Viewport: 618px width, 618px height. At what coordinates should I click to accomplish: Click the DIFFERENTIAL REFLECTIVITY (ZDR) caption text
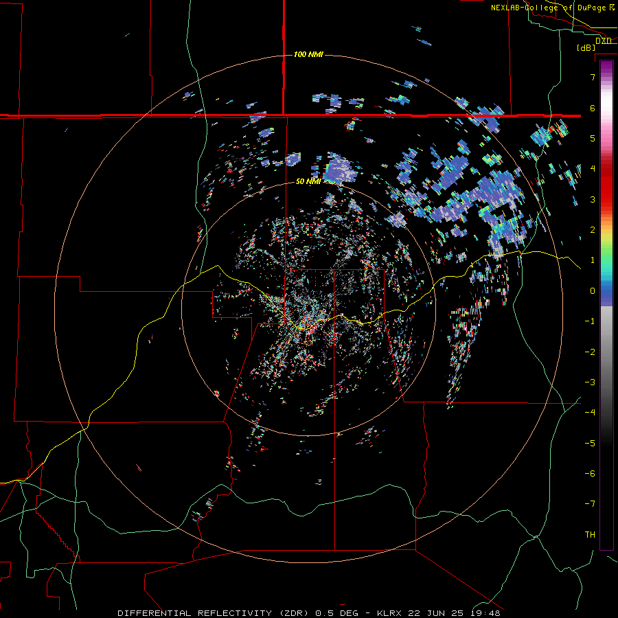(x=214, y=613)
